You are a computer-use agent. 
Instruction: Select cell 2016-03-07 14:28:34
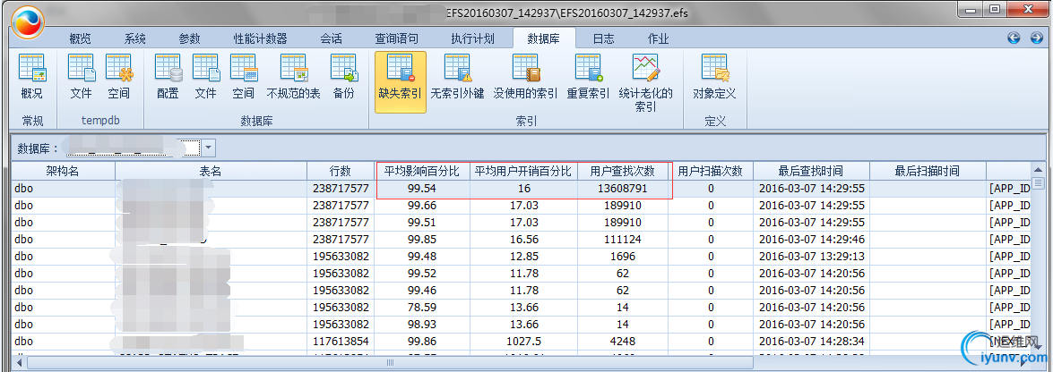(x=810, y=342)
